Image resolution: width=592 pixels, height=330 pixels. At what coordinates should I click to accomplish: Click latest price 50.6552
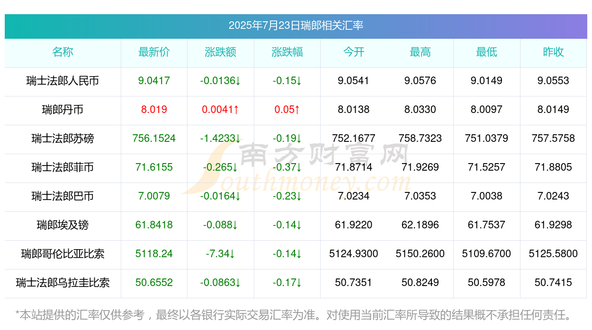(x=154, y=283)
